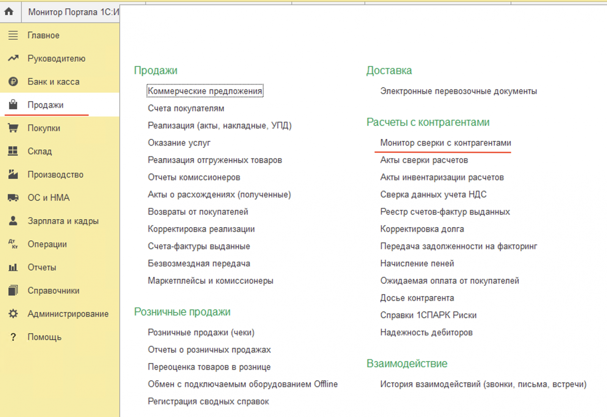The width and height of the screenshot is (607, 417).
Task: Click the Производство factory icon
Action: click(x=13, y=174)
